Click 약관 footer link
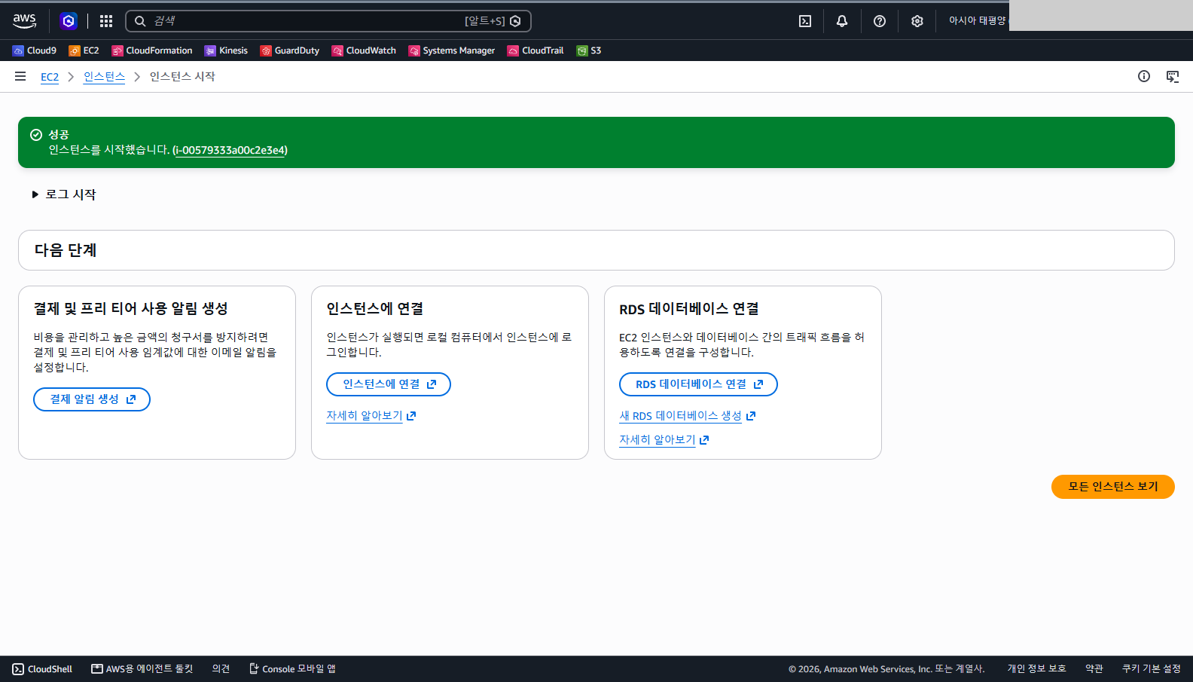1193x682 pixels. 1094,669
